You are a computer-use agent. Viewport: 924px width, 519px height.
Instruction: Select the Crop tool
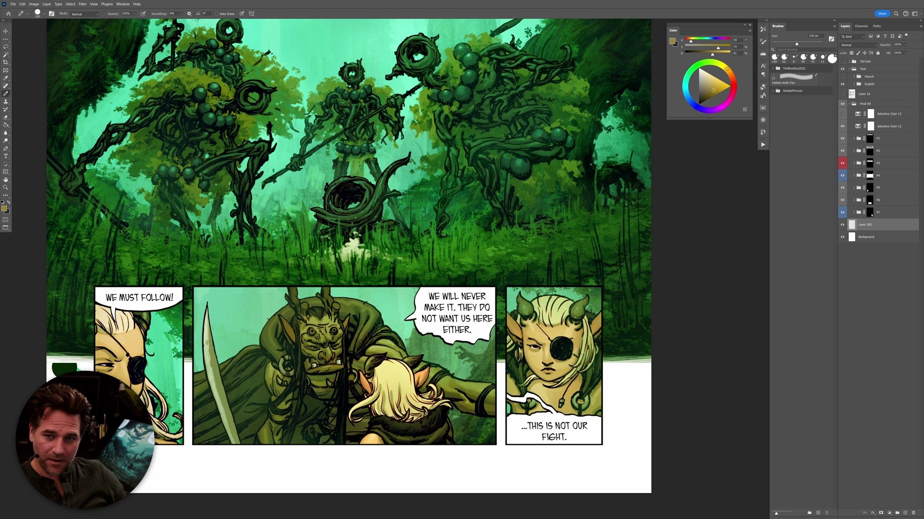tap(6, 62)
